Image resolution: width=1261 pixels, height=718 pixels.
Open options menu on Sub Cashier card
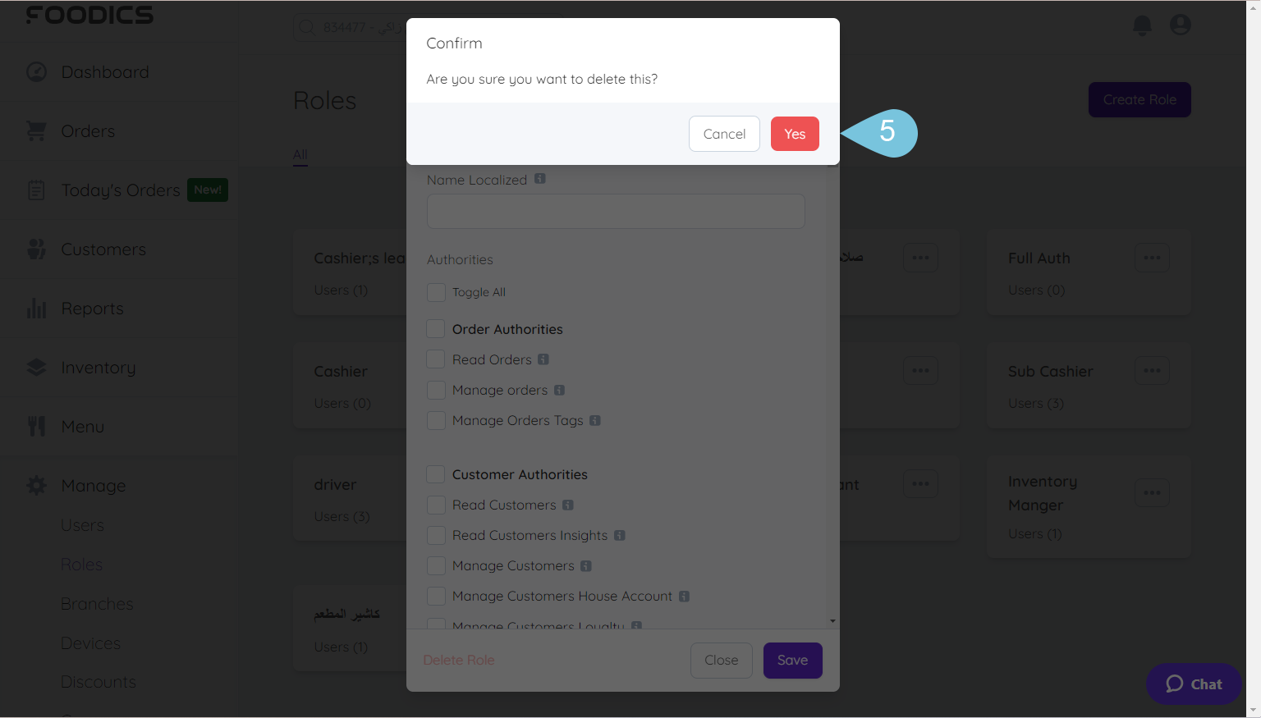1152,370
